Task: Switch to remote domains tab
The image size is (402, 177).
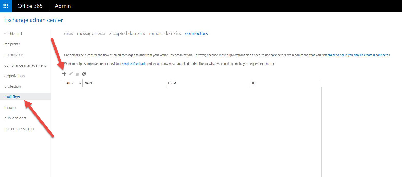Action: [165, 33]
